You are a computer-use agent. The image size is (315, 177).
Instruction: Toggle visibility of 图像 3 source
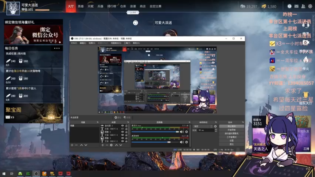click(122, 138)
